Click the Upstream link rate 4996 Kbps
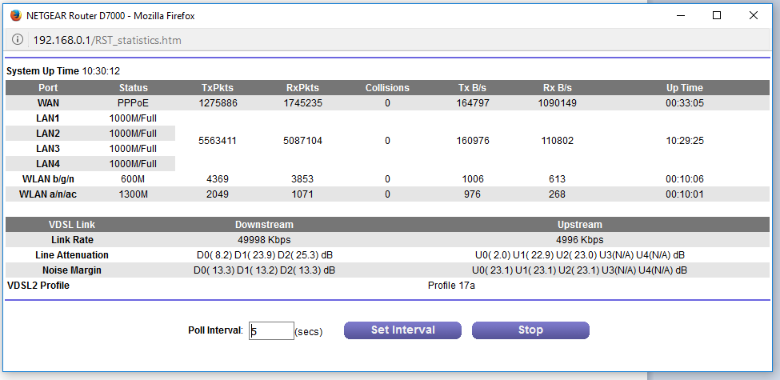The height and width of the screenshot is (380, 780). (579, 240)
